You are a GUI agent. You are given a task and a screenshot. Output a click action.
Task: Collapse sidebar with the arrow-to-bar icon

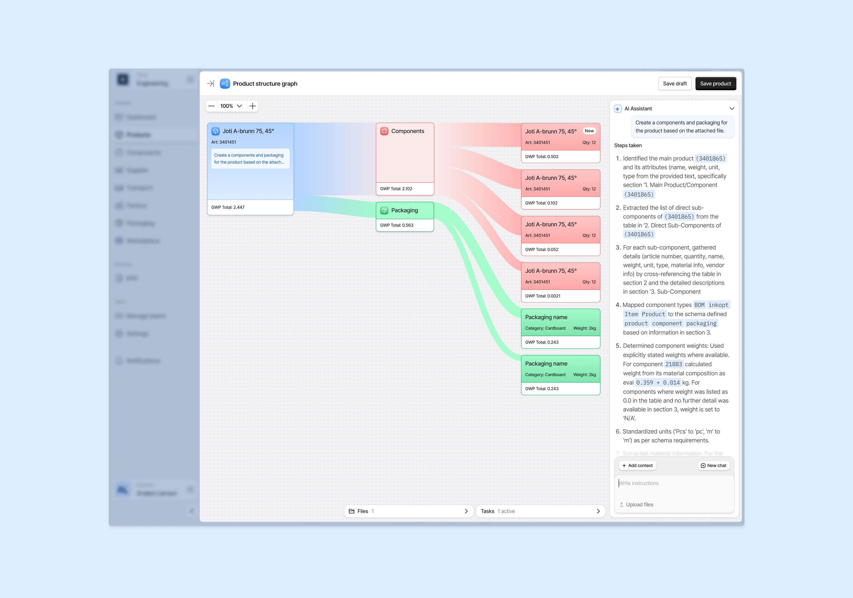(210, 84)
